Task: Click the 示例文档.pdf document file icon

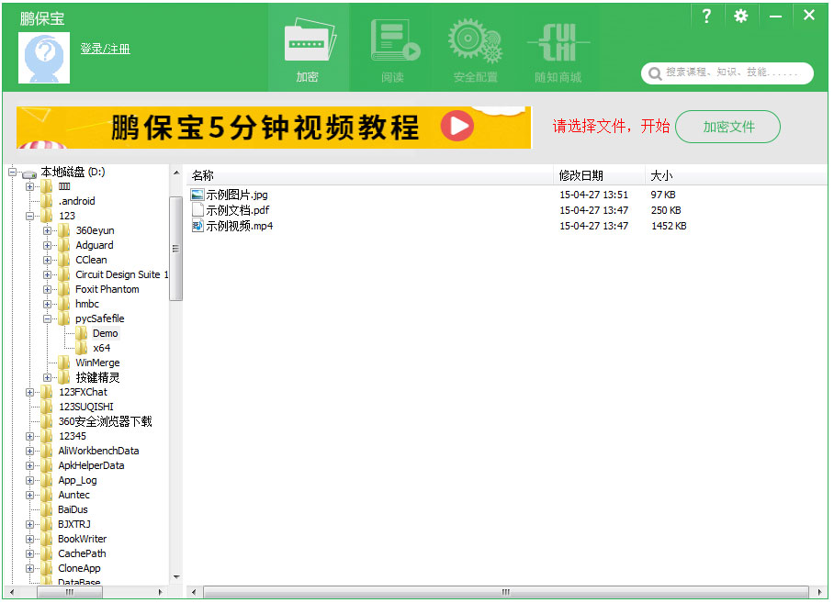Action: click(x=197, y=210)
